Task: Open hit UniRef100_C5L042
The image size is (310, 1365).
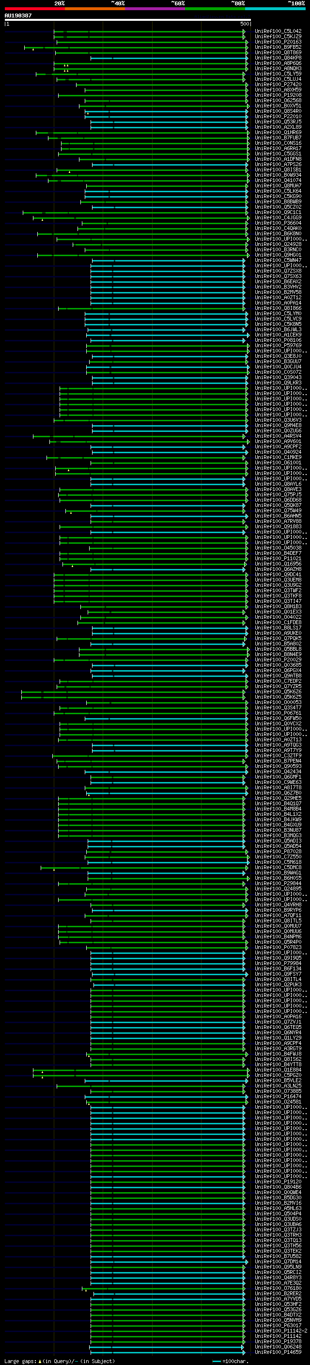Action: point(278,31)
